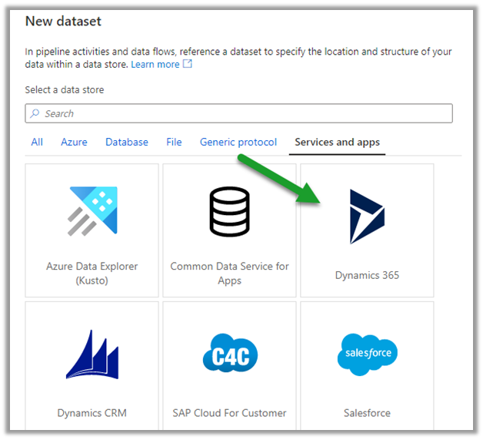Show the Database data stores tab
This screenshot has width=483, height=440.
point(127,143)
